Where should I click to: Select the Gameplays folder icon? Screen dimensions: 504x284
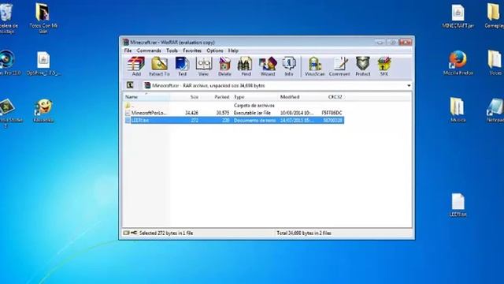495,16
